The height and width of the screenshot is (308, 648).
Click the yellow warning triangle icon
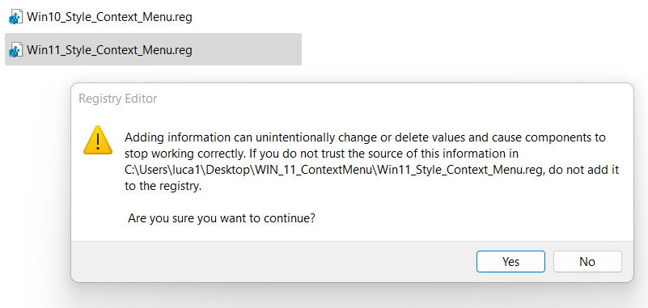click(x=98, y=141)
